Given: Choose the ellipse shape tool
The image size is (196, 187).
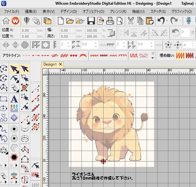Looking at the screenshot, I should [4, 108].
